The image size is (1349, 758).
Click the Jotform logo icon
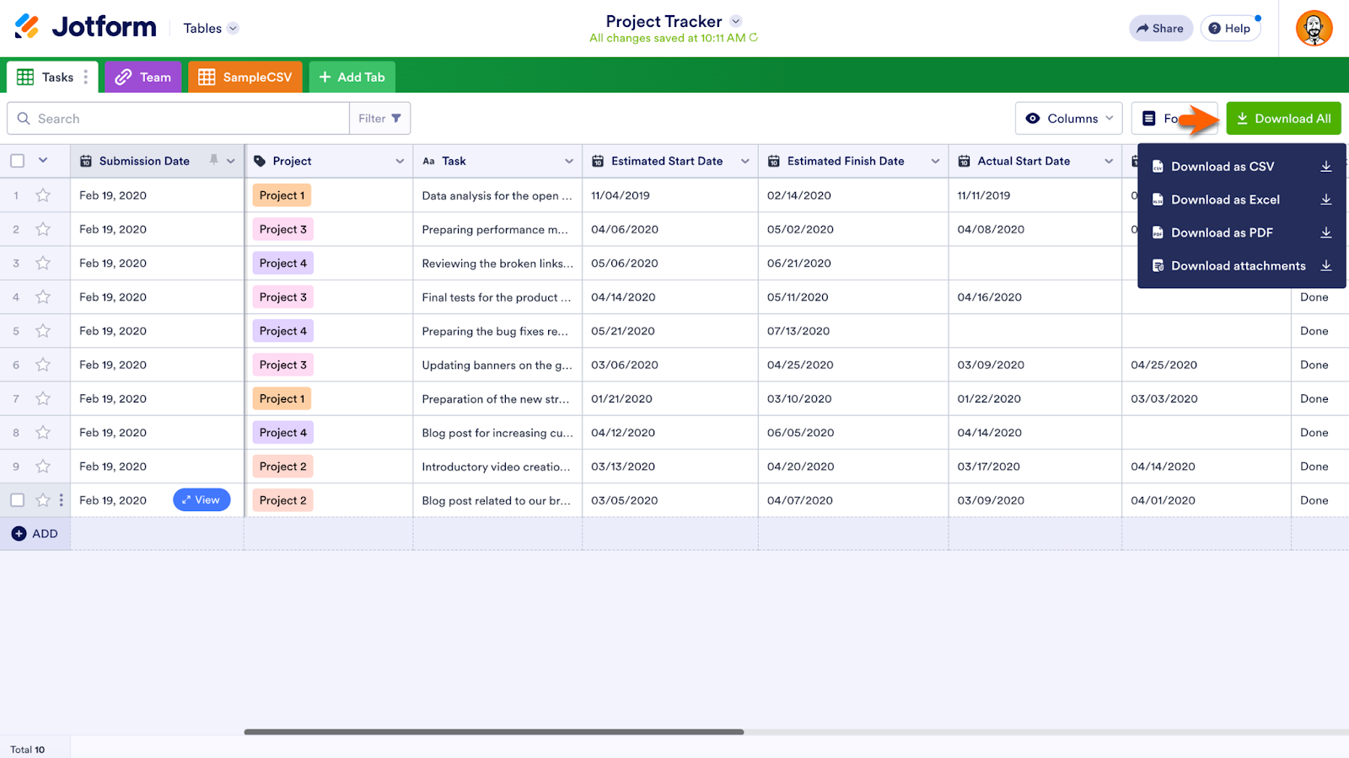click(27, 27)
